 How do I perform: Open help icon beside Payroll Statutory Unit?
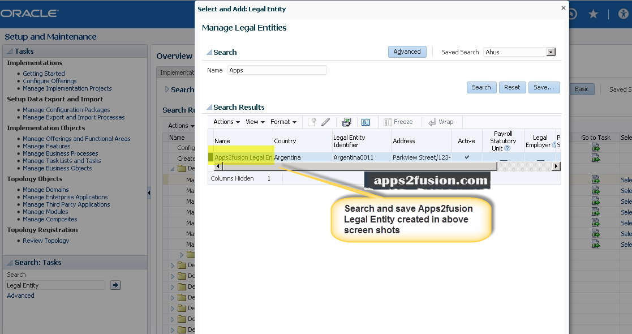(x=508, y=148)
